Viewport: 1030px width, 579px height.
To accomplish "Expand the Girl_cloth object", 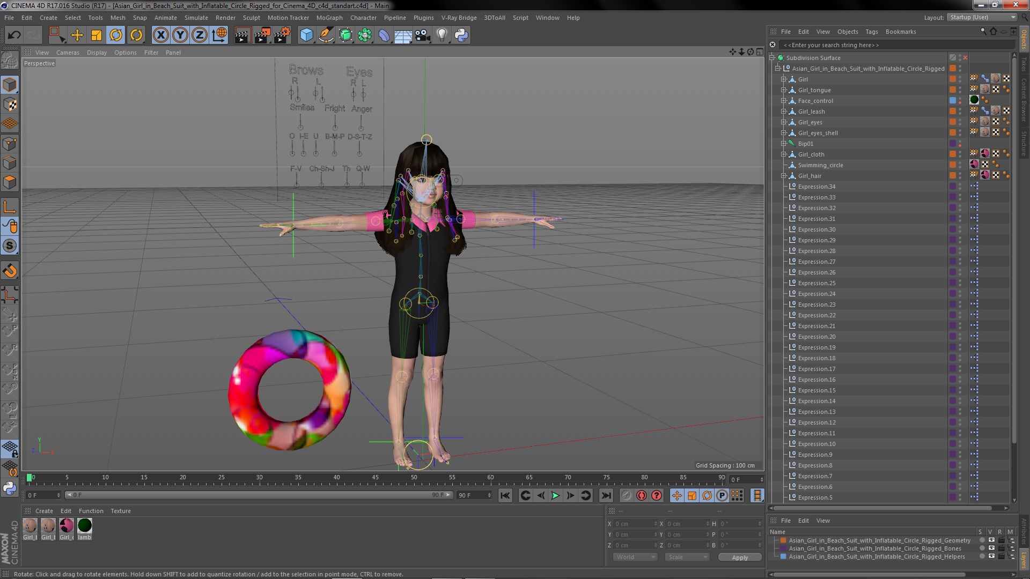I will pos(784,154).
